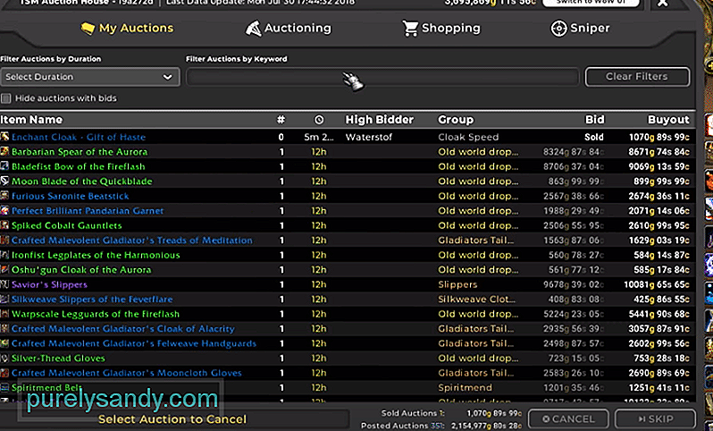The width and height of the screenshot is (713, 431).
Task: Click the Bladefist Bow item icon
Action: point(4,166)
